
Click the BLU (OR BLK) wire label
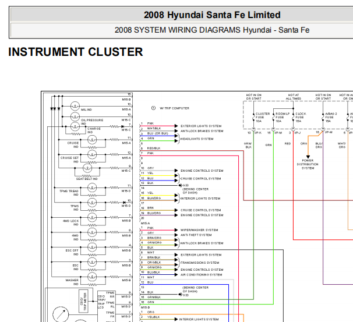tap(158, 133)
